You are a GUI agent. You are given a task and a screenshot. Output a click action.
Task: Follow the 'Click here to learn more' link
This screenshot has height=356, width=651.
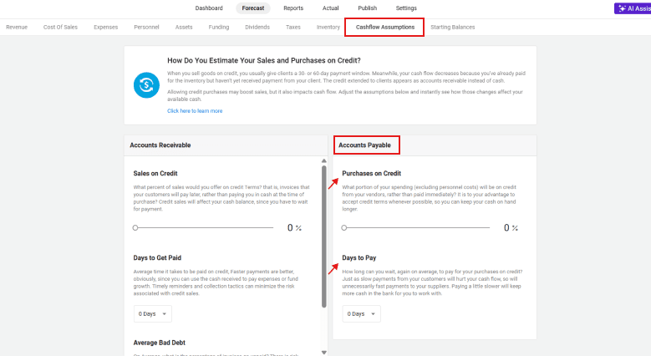coord(195,111)
